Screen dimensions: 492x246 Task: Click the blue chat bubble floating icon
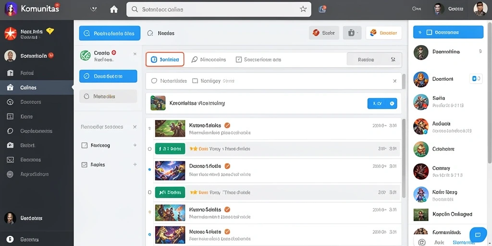[478, 235]
